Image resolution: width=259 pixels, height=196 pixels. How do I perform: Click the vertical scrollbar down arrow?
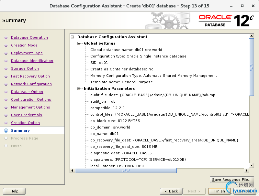tap(252, 165)
